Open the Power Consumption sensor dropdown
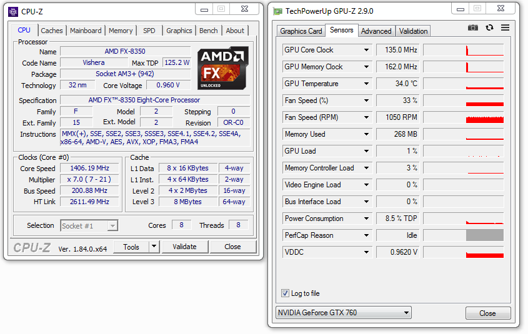 tap(366, 219)
